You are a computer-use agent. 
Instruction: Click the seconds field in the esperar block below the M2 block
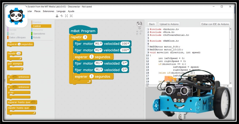[92, 57]
